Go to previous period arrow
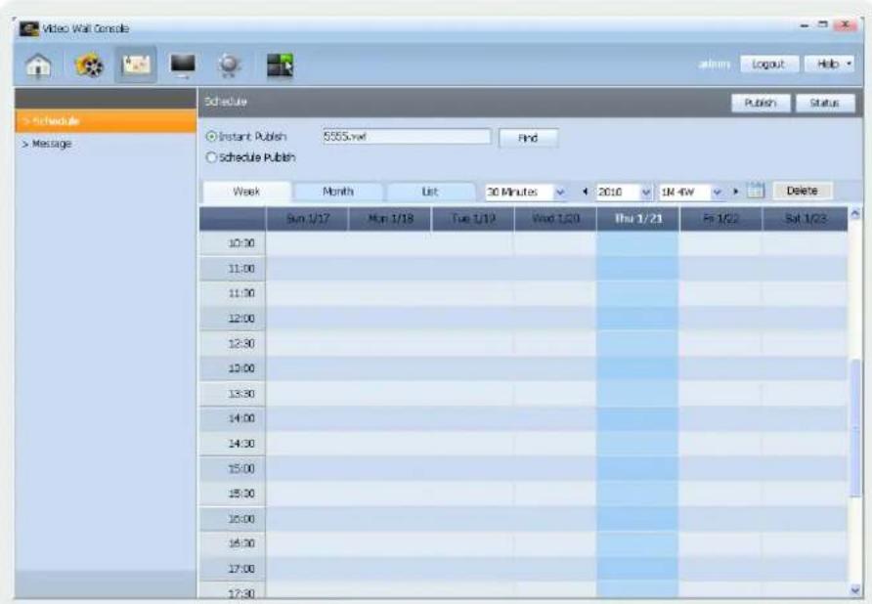 point(585,192)
